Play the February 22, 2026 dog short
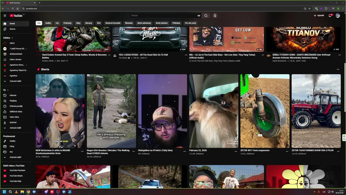 [x=214, y=111]
